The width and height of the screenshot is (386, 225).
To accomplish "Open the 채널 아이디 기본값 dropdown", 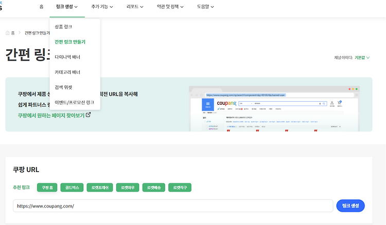I will point(362,58).
